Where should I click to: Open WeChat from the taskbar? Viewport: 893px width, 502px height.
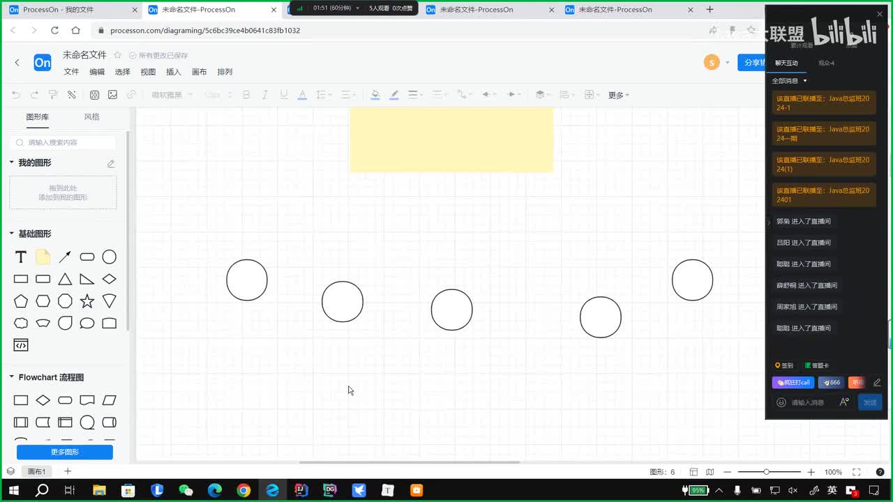click(x=186, y=490)
